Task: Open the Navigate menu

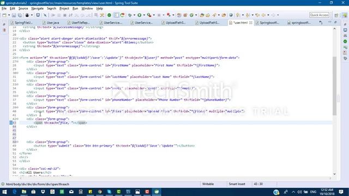Action: click(x=38, y=9)
